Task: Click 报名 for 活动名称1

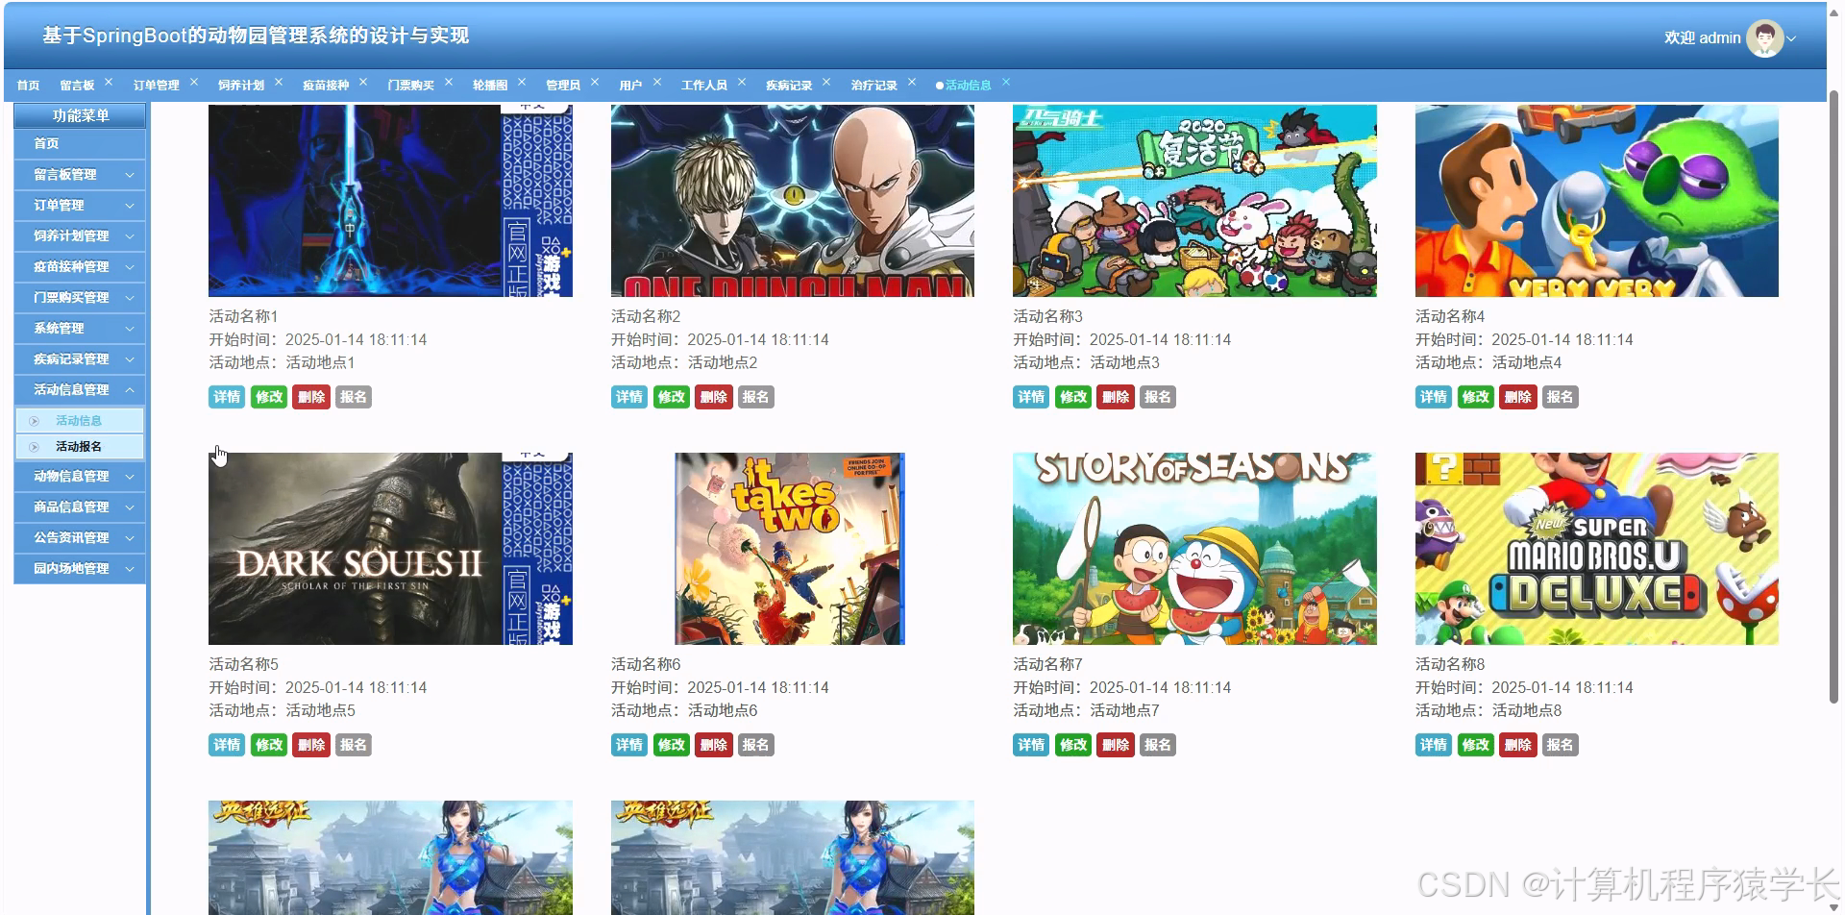Action: (354, 397)
